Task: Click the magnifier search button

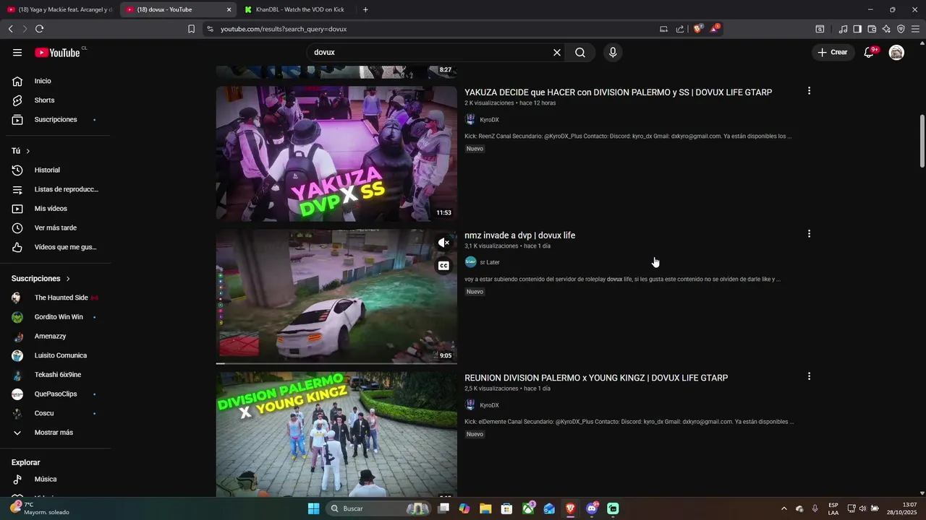Action: [x=580, y=52]
